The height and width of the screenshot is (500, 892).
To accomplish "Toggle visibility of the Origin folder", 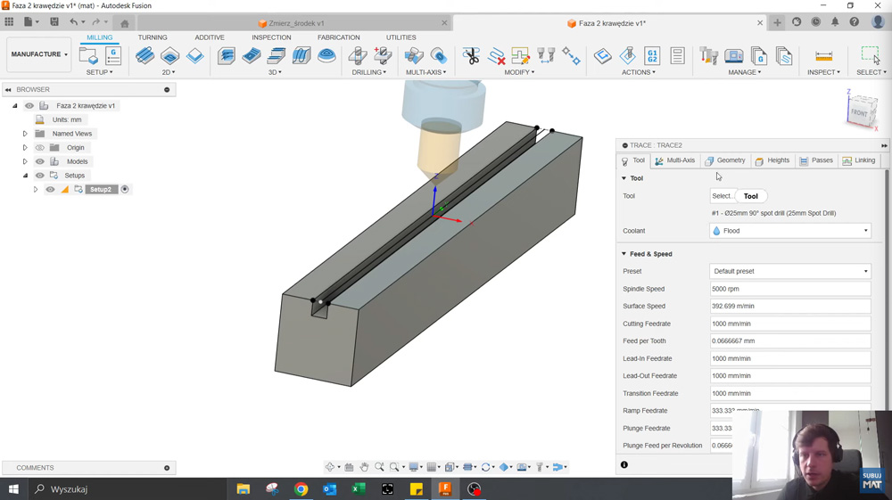I will 40,148.
